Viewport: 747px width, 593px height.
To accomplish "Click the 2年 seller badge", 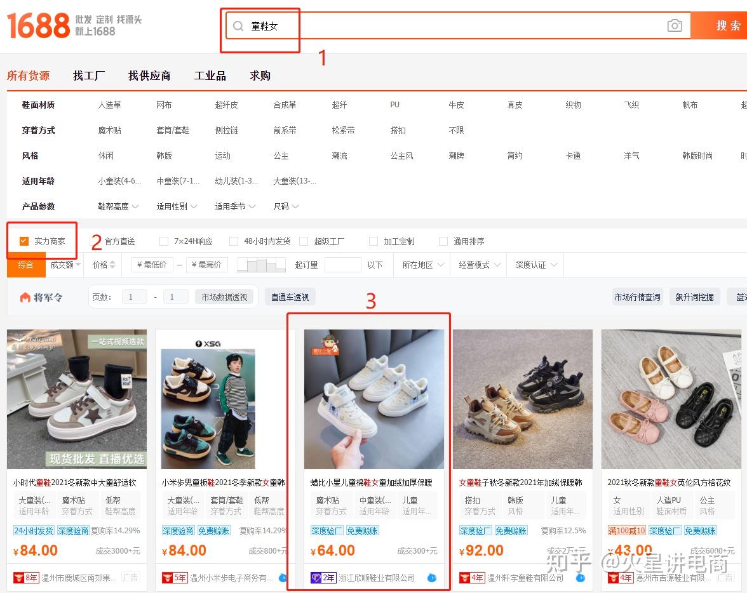I will [323, 578].
